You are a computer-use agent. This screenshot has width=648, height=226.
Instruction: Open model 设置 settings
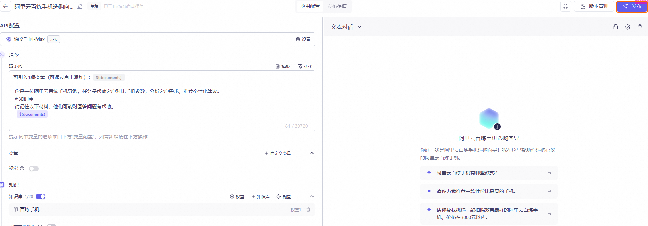point(303,39)
